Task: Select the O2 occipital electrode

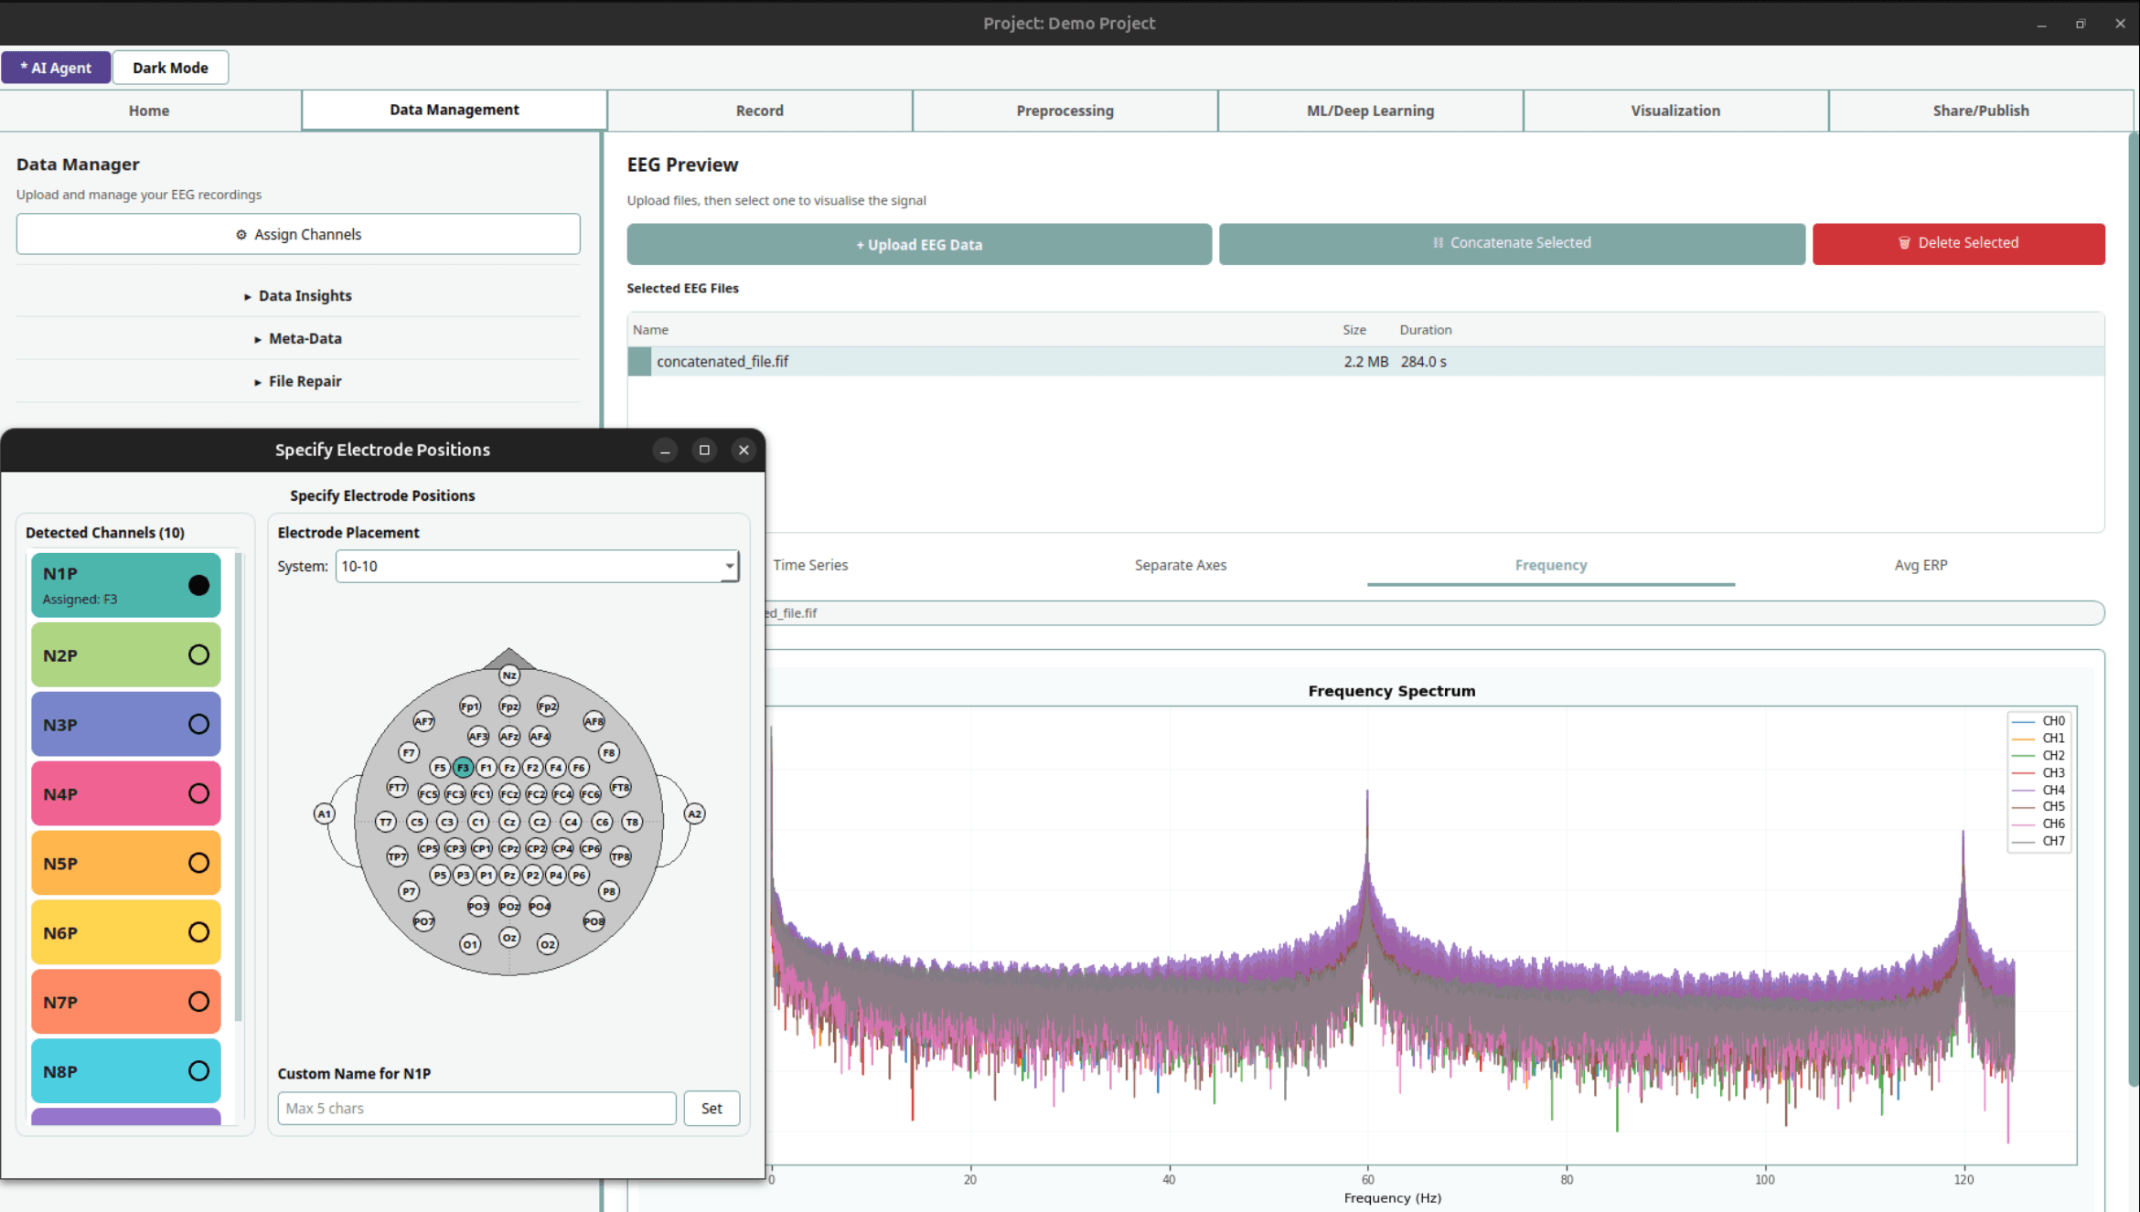Action: click(547, 944)
